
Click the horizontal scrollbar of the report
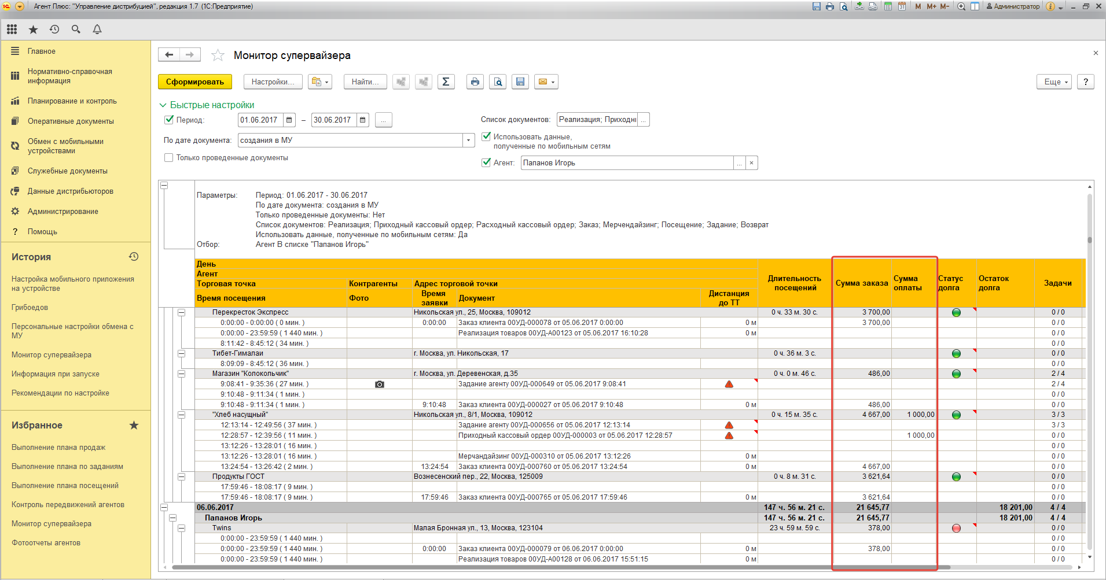click(561, 567)
